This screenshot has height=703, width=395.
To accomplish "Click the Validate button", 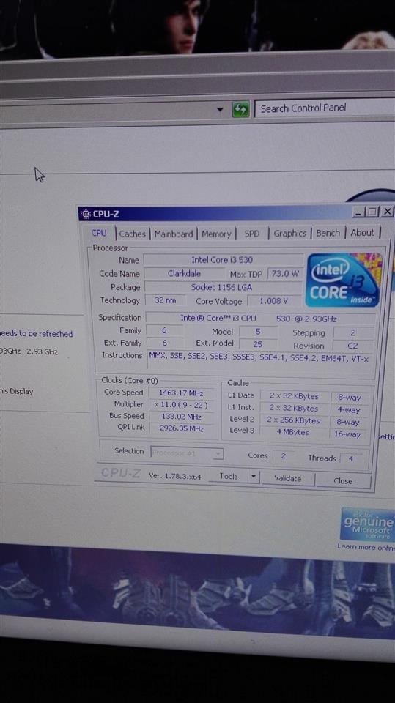I will point(288,478).
